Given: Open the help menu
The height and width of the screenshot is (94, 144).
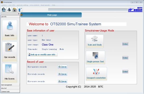Looking at the screenshot, I should [x=54, y=5].
